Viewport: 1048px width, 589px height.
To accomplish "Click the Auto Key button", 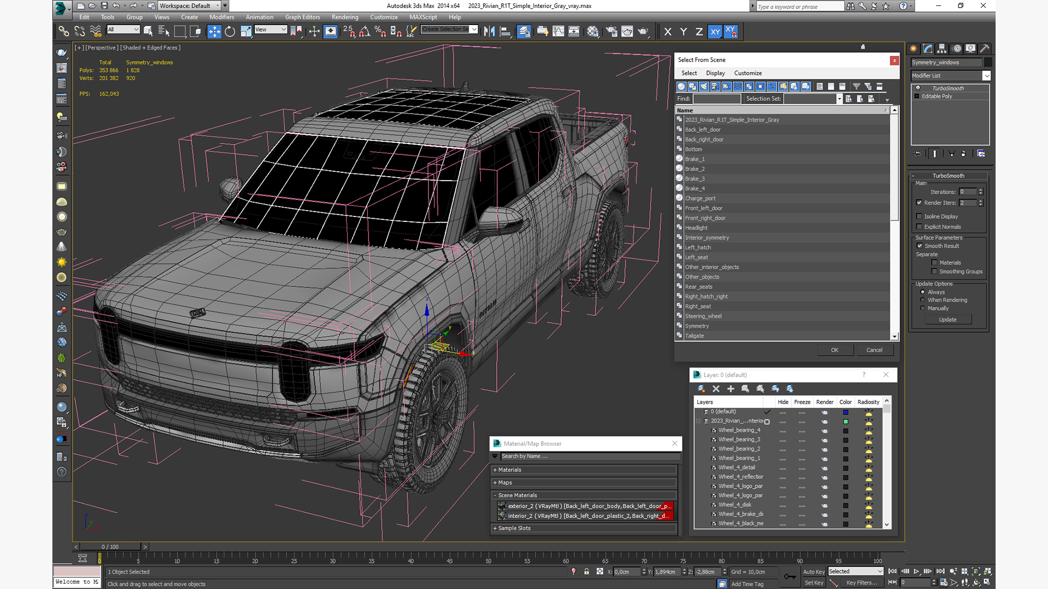I will point(813,572).
